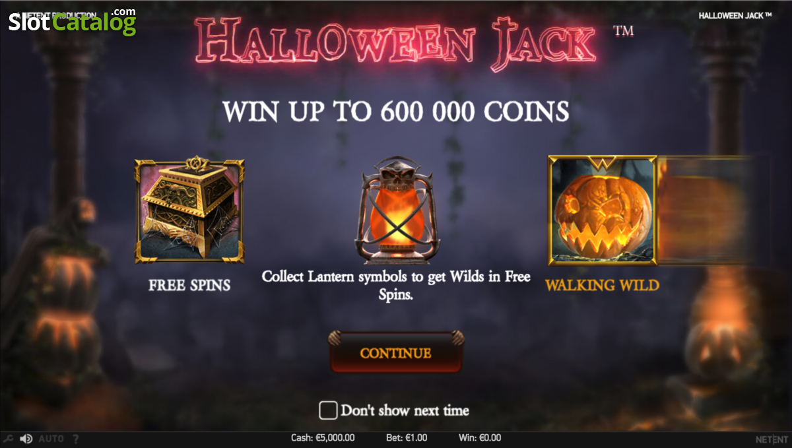Click the Bet €1.00 display
This screenshot has width=792, height=448.
407,437
